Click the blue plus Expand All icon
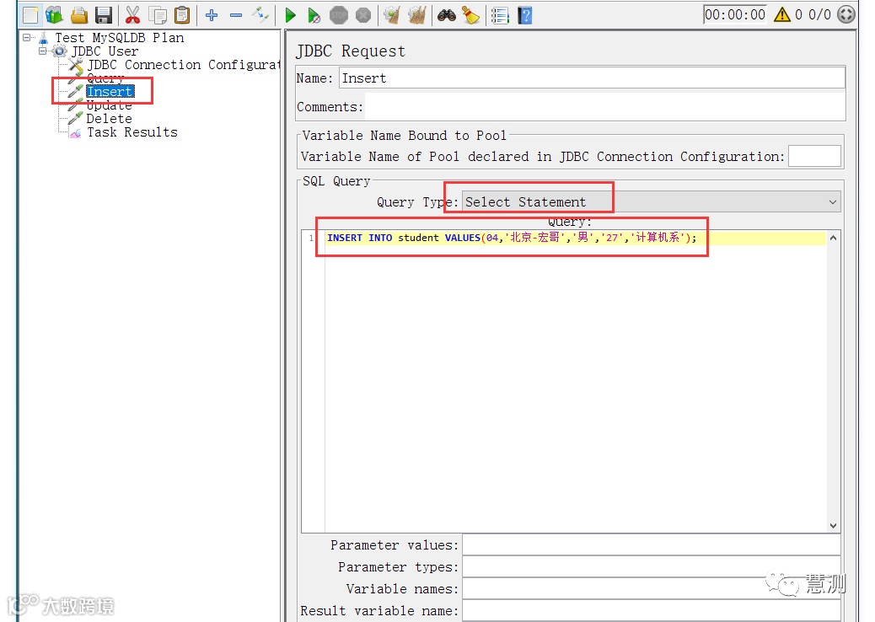Image resolution: width=875 pixels, height=622 pixels. click(212, 15)
